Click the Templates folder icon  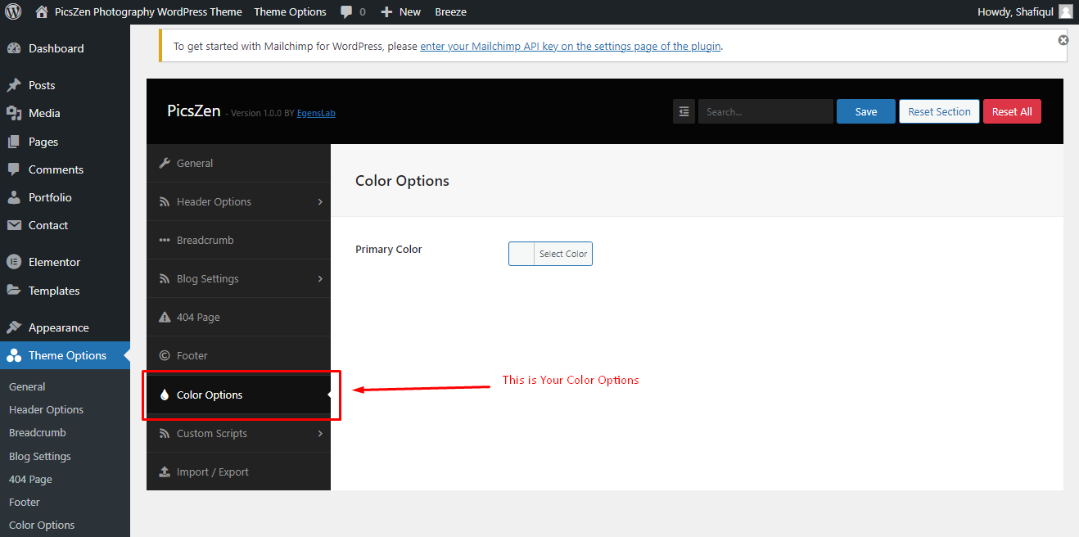coord(14,291)
